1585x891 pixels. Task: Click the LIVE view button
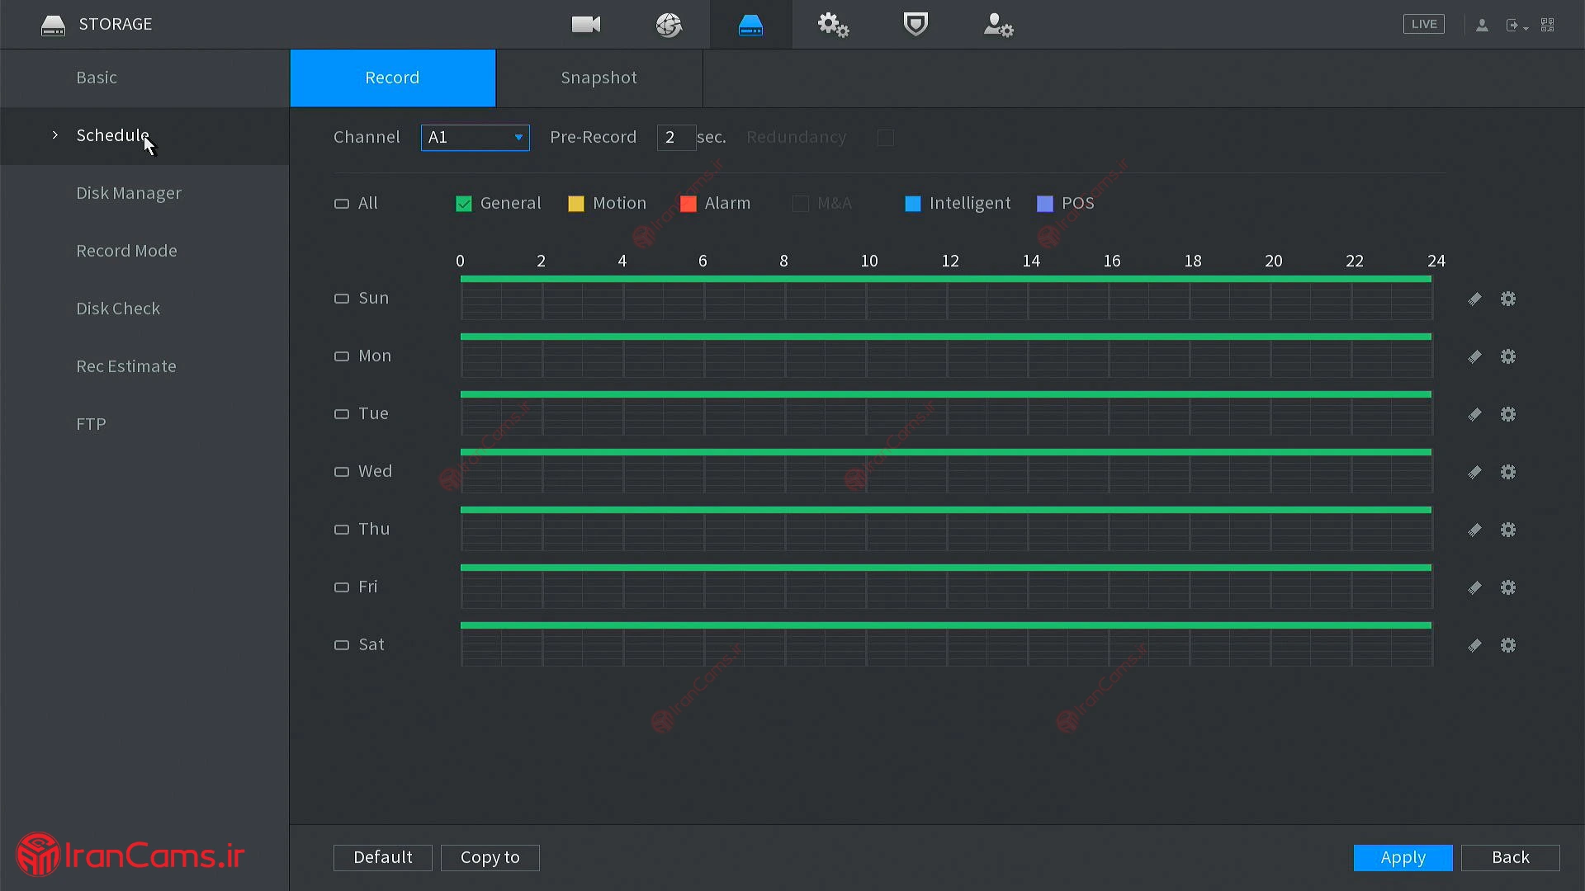1423,24
